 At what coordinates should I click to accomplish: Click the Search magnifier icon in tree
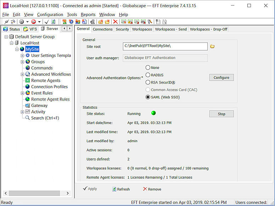pos(27,118)
